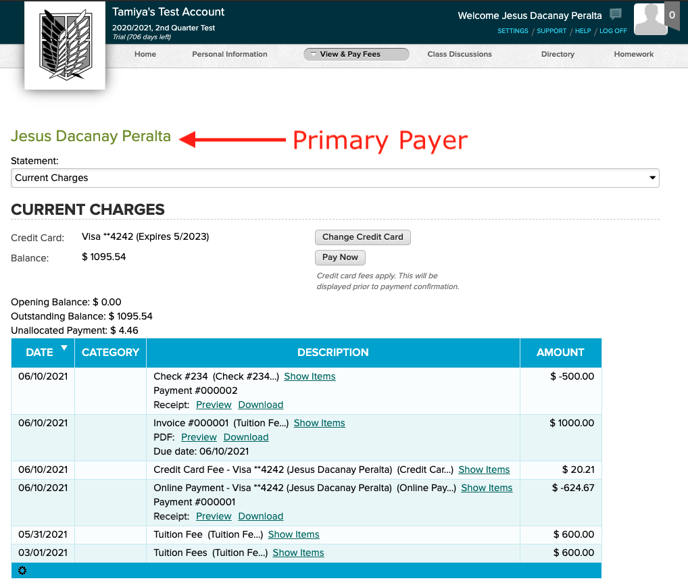This screenshot has height=585, width=688.
Task: Click Change Credit Card button
Action: click(x=362, y=237)
